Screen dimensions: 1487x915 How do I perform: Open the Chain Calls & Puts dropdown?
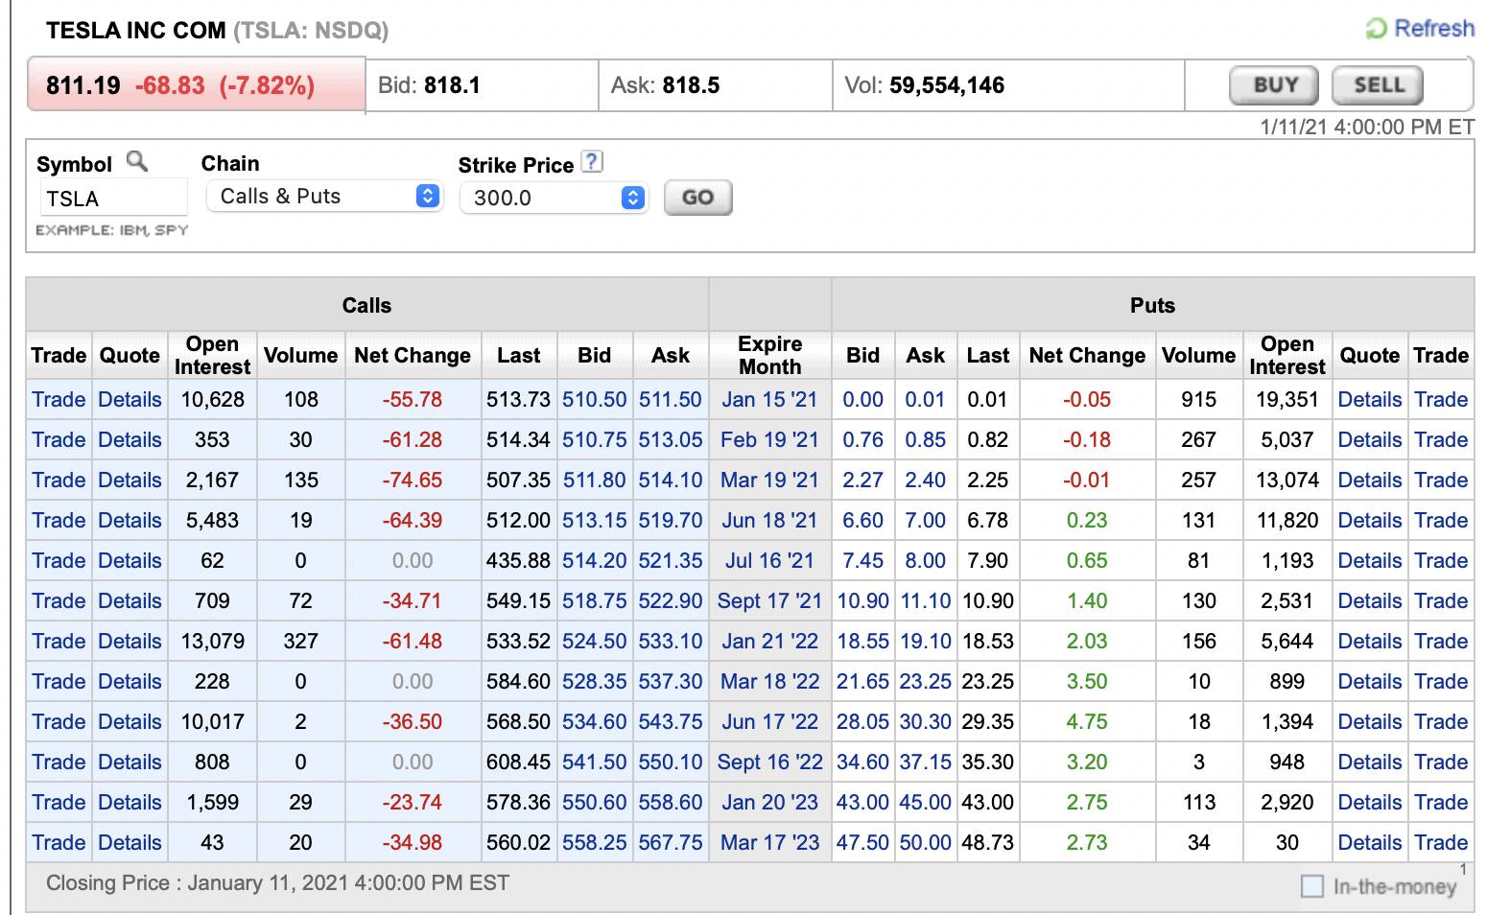(324, 197)
